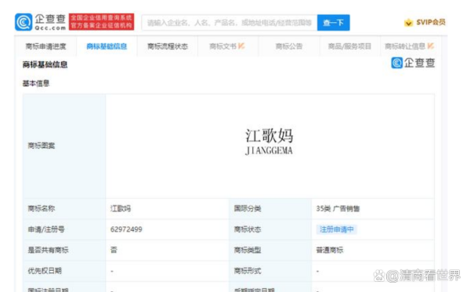Open the 商标流程状态 tab

point(168,46)
